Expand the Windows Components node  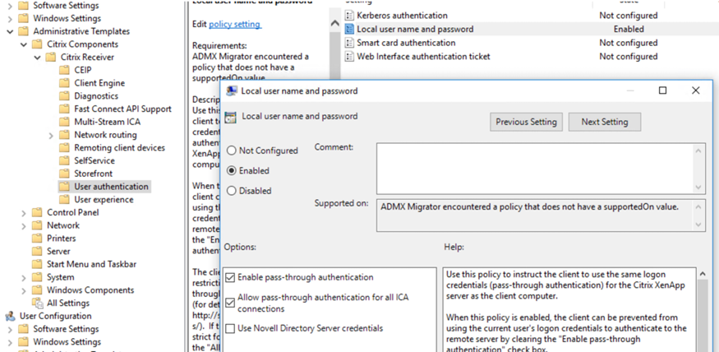[23, 290]
